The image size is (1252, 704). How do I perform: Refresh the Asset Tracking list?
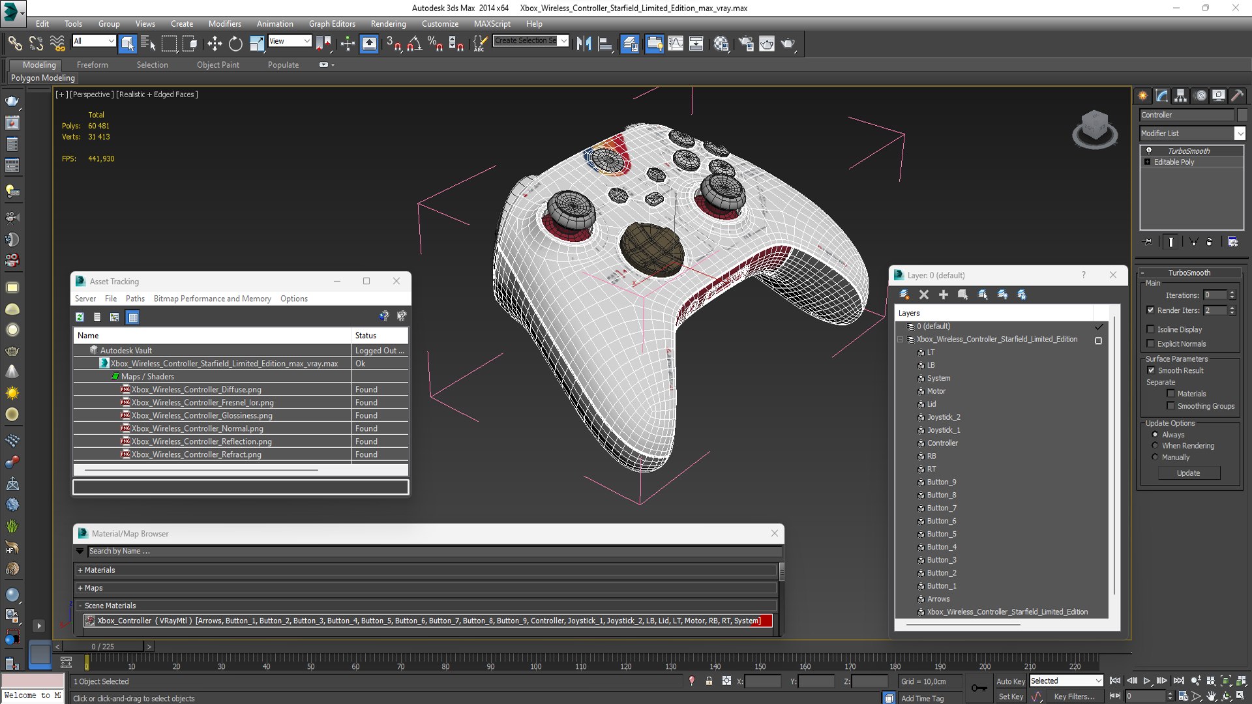click(x=80, y=317)
